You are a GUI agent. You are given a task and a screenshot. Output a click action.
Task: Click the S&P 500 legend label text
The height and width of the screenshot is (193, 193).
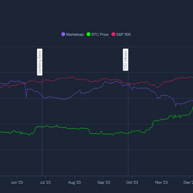point(123,35)
